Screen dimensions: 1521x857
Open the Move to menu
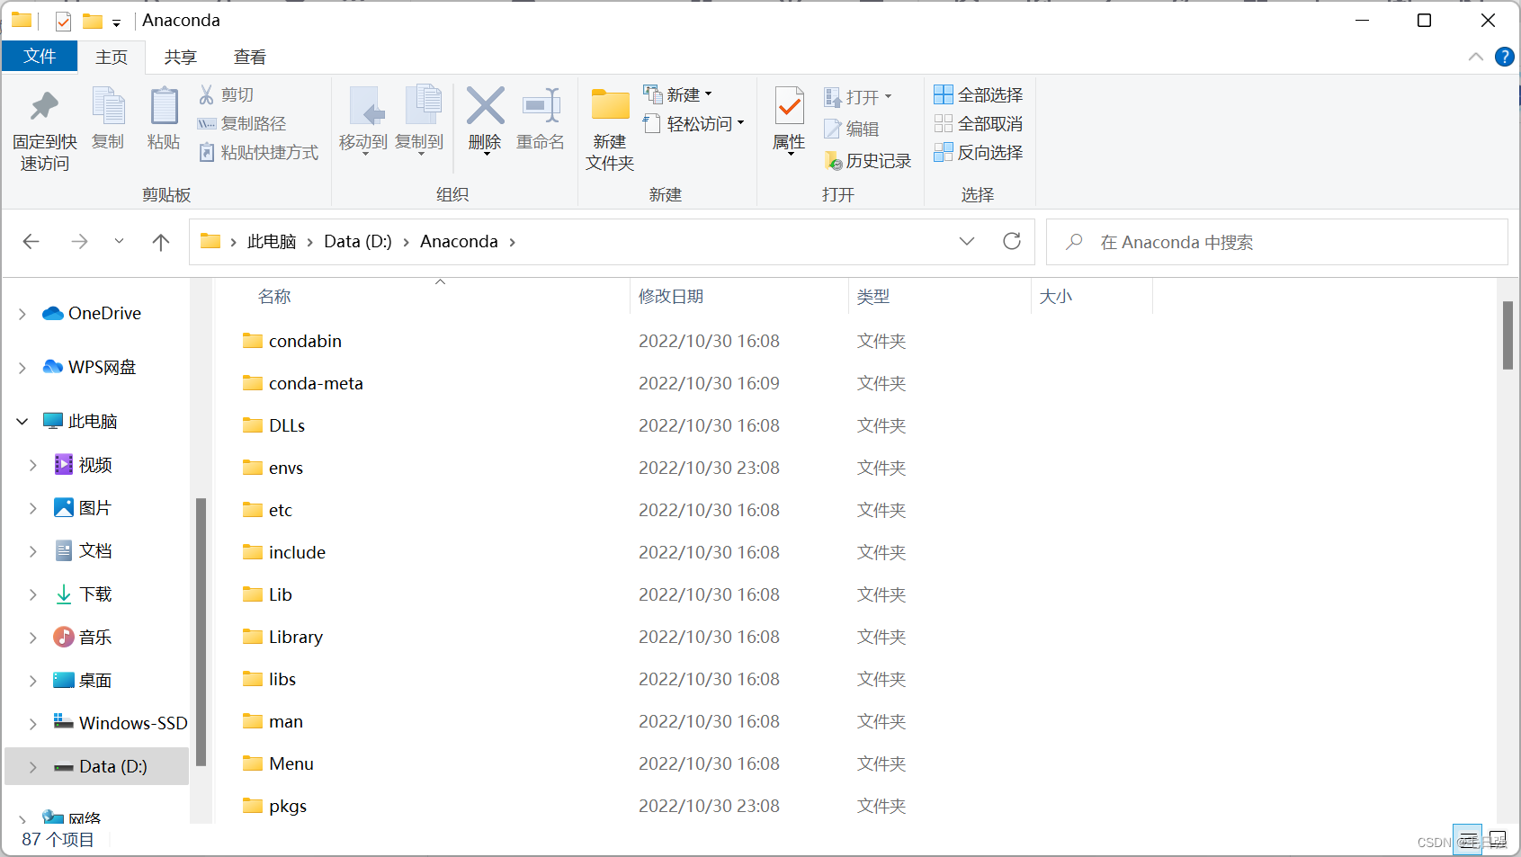point(363,121)
